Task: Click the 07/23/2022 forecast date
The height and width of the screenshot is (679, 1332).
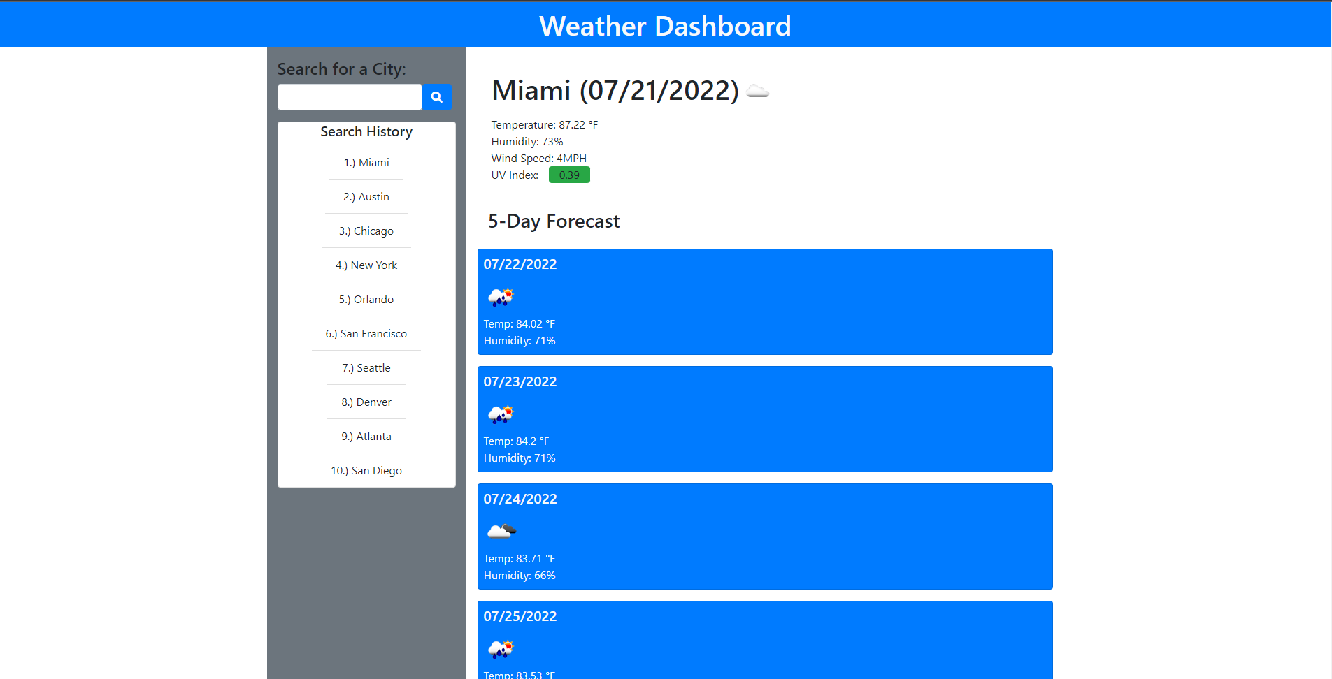Action: click(x=520, y=381)
